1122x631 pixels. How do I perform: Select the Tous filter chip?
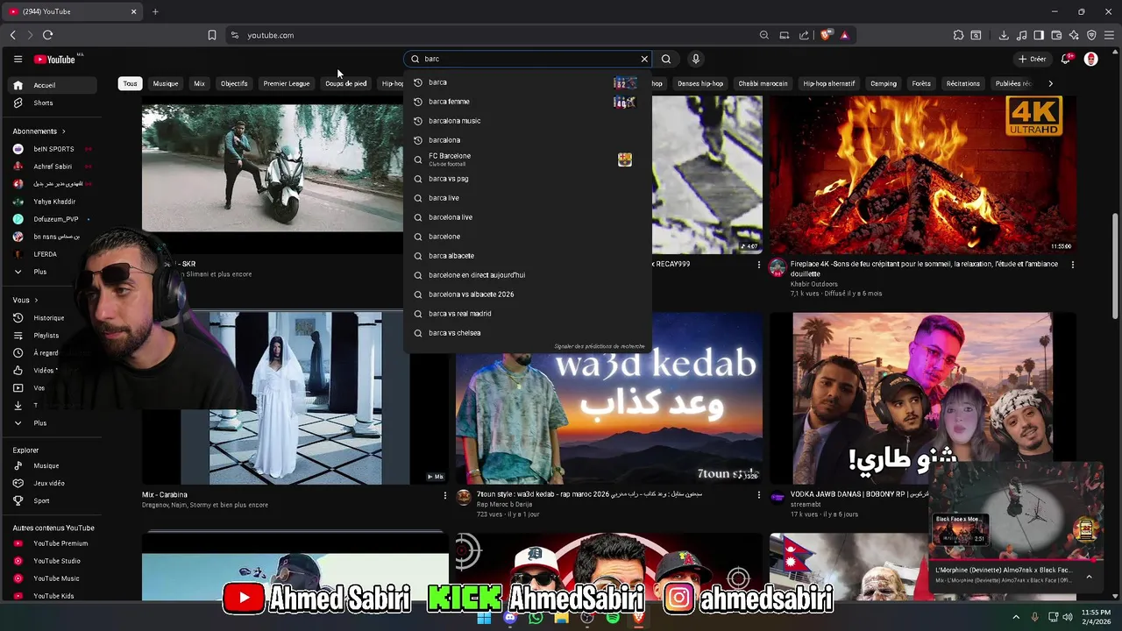(130, 83)
